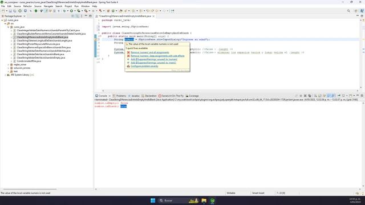Expand the JRE System Library node
This screenshot has width=365, height=205.
pos(5,75)
